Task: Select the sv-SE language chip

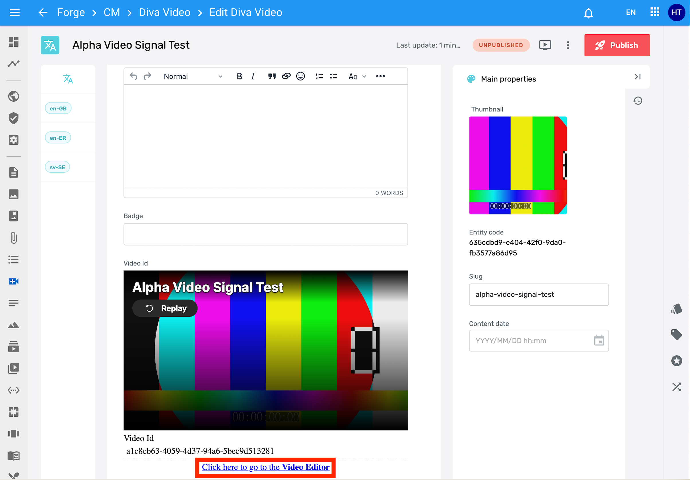Action: point(57,167)
